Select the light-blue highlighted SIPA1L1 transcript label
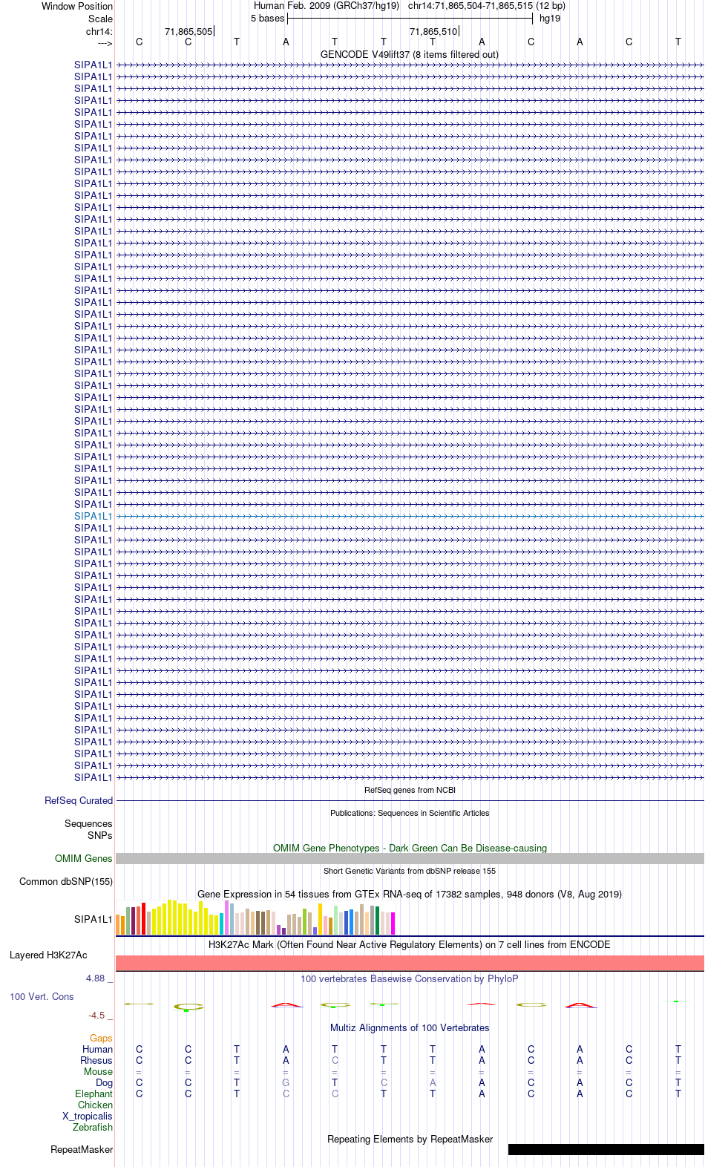The image size is (705, 1167). (93, 516)
